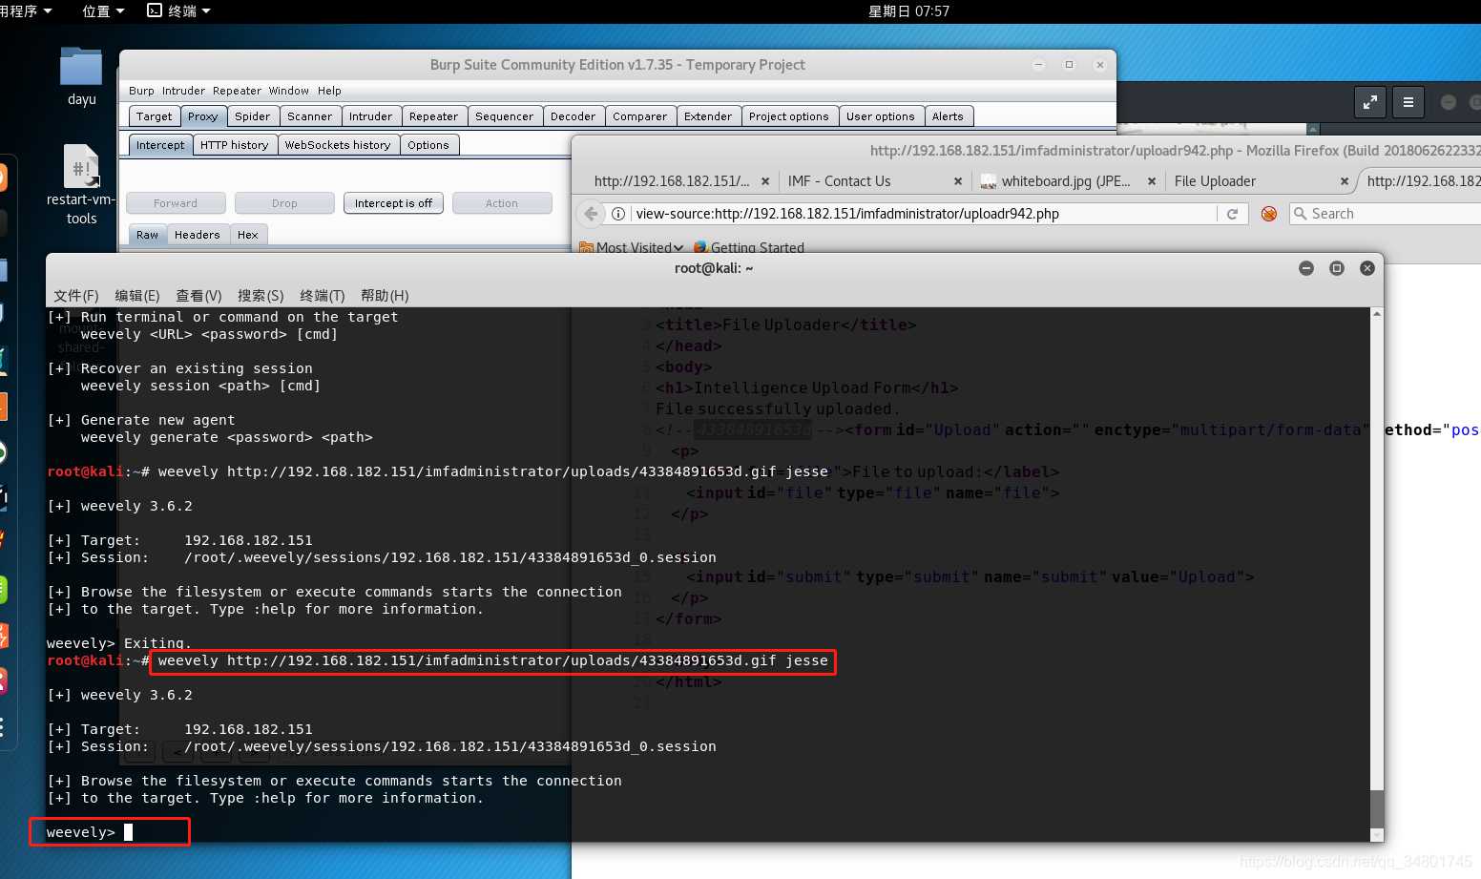Viewport: 1481px width, 879px height.
Task: Toggle the Intercept is off button
Action: [x=393, y=203]
